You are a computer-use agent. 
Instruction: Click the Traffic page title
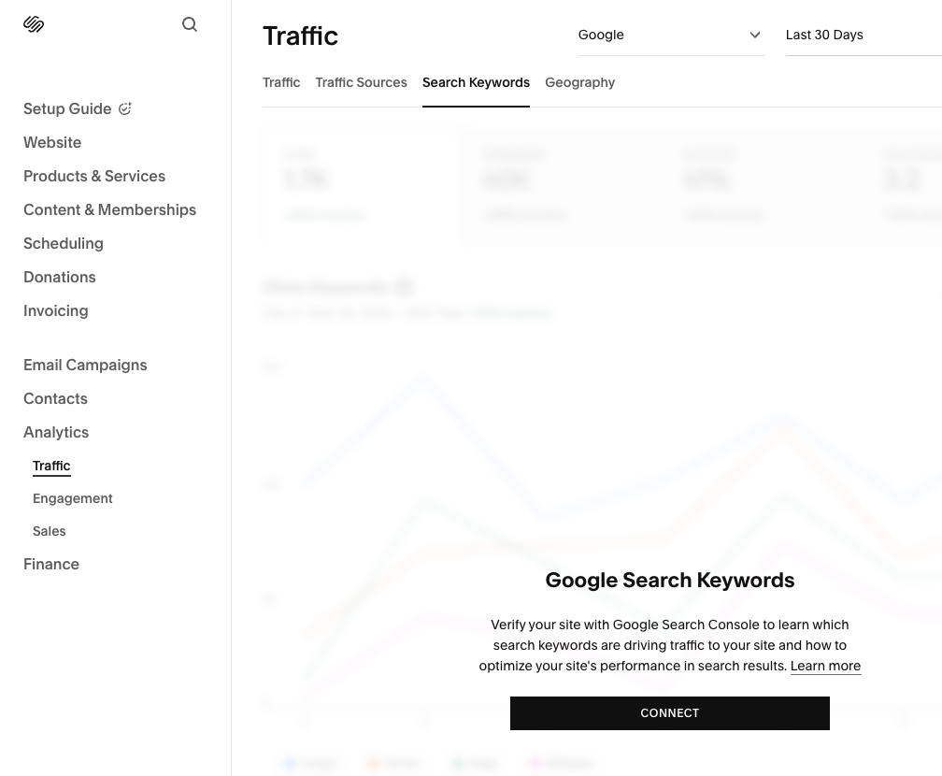click(x=300, y=36)
